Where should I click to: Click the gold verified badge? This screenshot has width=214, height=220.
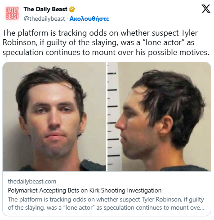pos(71,9)
